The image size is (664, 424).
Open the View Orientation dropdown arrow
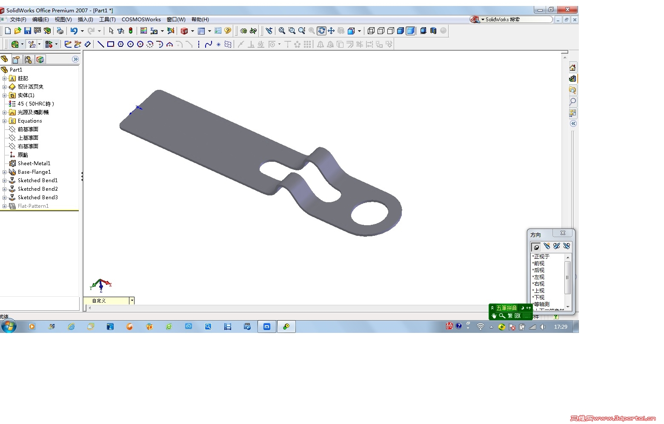coord(359,31)
